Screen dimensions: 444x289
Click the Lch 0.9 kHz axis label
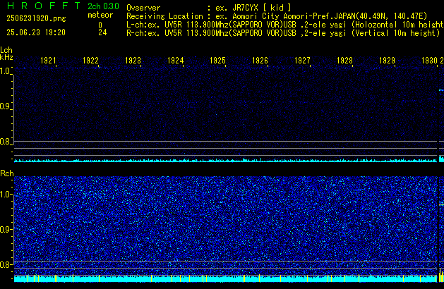click(x=6, y=106)
